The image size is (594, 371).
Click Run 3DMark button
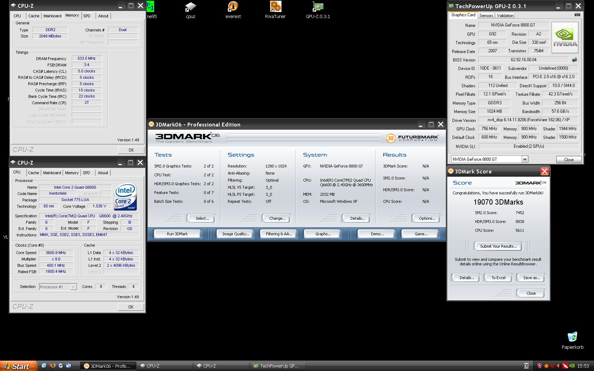(x=177, y=234)
